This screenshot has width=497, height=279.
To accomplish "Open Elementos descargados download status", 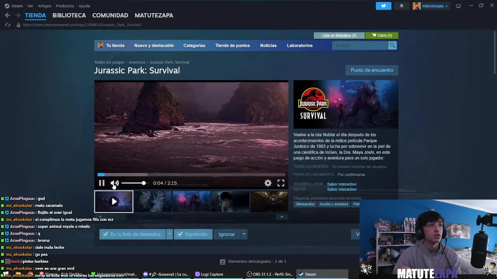I will pos(253,262).
